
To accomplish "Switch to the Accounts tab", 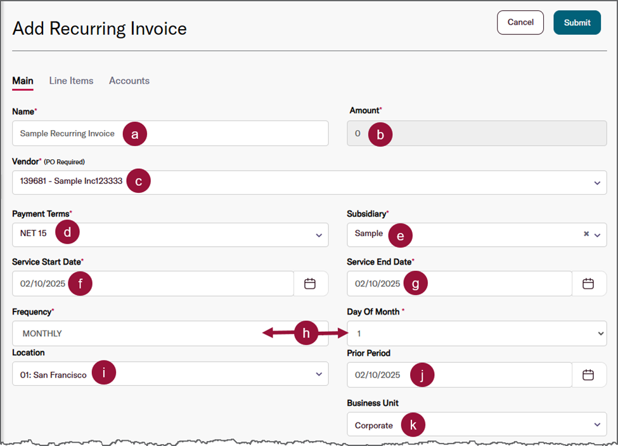I will (129, 81).
